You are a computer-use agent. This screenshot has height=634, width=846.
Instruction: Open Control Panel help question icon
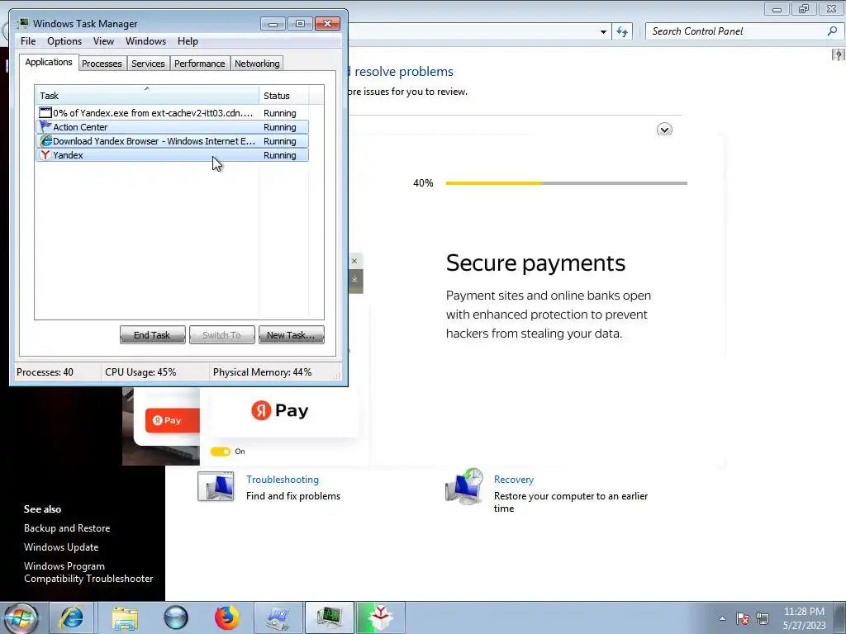click(x=838, y=54)
